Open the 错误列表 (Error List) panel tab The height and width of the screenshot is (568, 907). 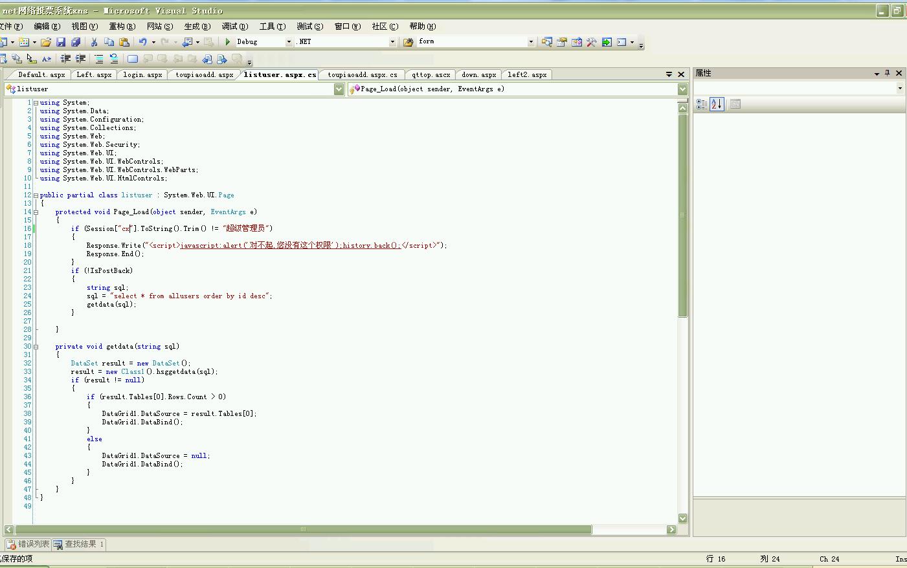coord(28,544)
